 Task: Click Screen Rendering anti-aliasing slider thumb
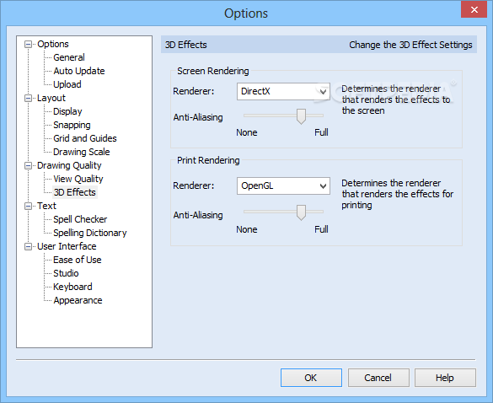pos(301,116)
